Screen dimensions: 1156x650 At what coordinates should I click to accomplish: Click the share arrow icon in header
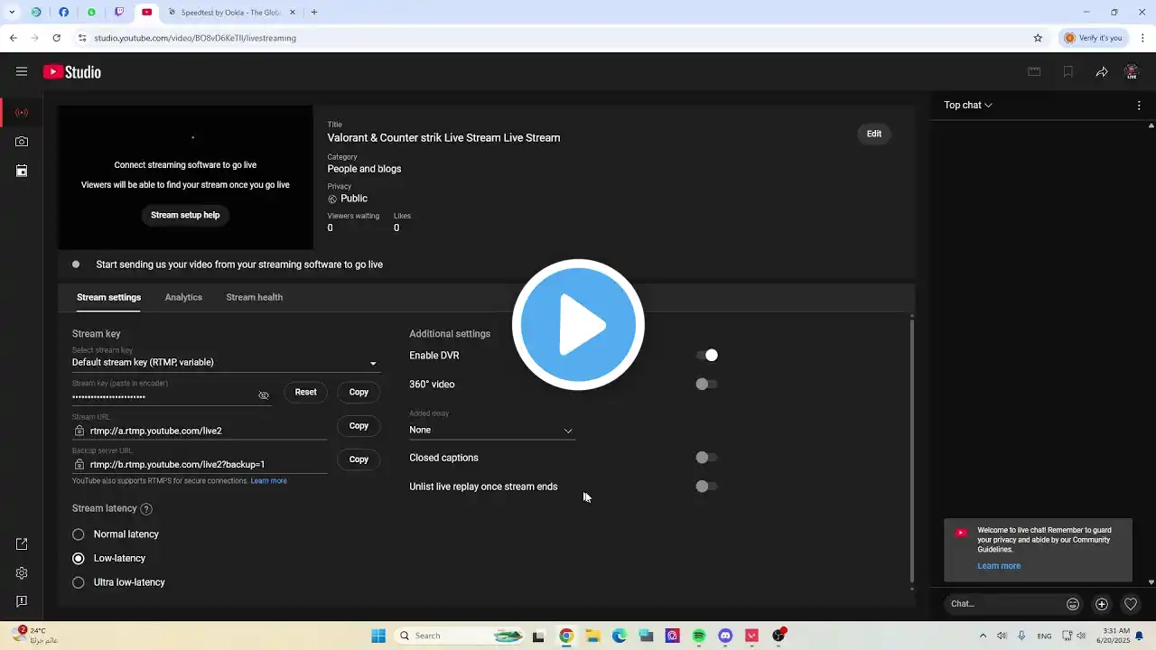tap(1102, 72)
